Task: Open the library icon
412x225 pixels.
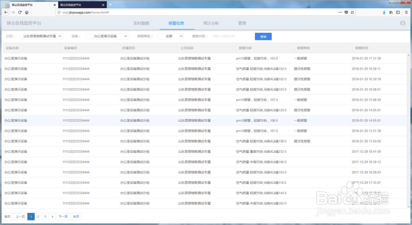Action: point(391,12)
